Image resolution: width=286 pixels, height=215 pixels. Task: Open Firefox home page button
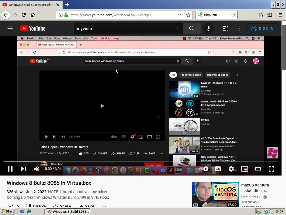tap(33, 15)
